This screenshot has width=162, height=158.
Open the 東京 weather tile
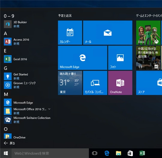tap(70, 83)
